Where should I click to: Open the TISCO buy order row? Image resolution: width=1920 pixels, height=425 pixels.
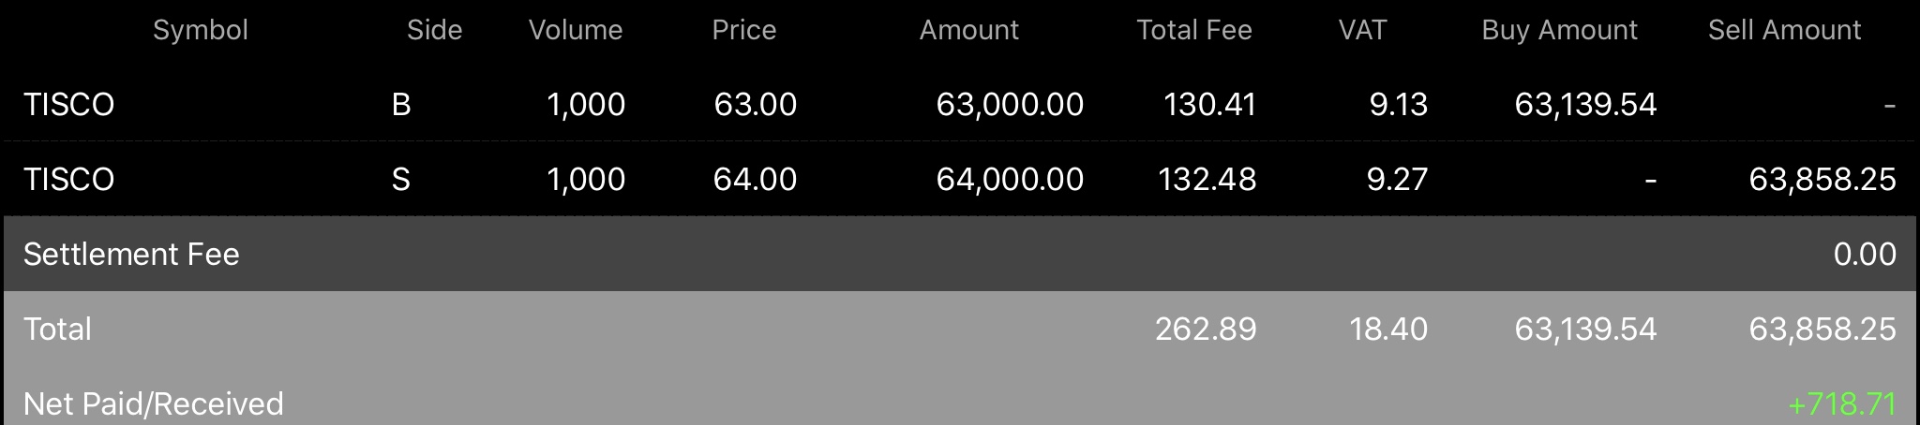(960, 104)
